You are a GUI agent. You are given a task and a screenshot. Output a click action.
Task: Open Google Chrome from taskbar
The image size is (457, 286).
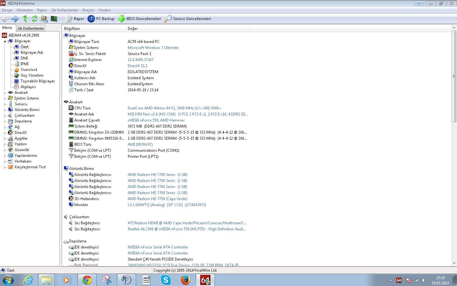coord(87,280)
